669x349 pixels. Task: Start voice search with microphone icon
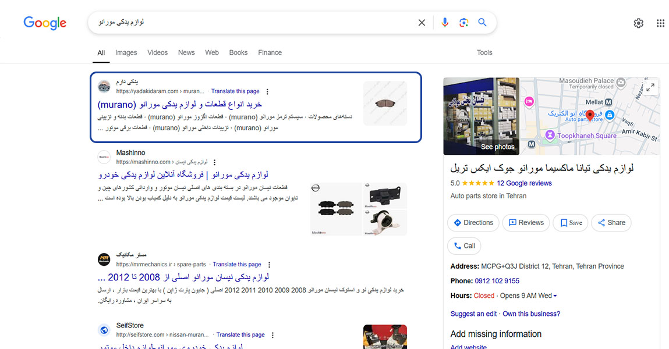pyautogui.click(x=445, y=23)
